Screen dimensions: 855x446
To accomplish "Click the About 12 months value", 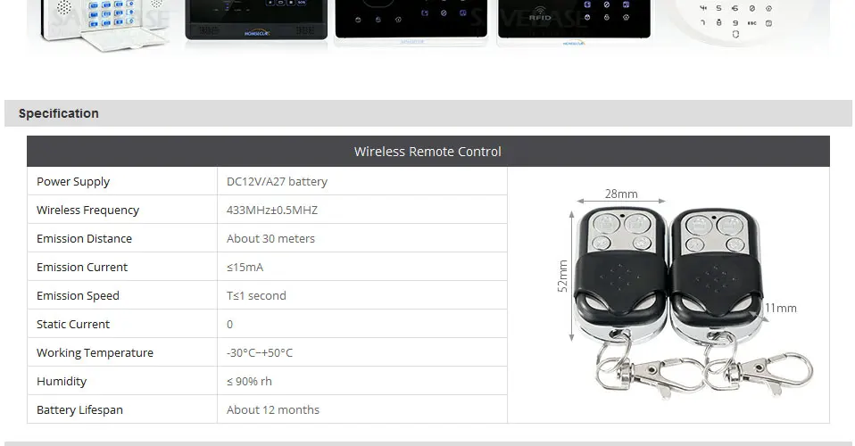I will click(x=272, y=410).
